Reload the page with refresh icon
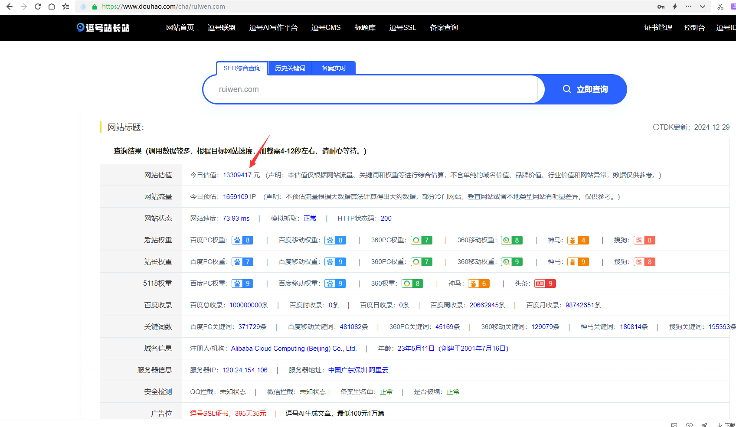 [x=38, y=7]
